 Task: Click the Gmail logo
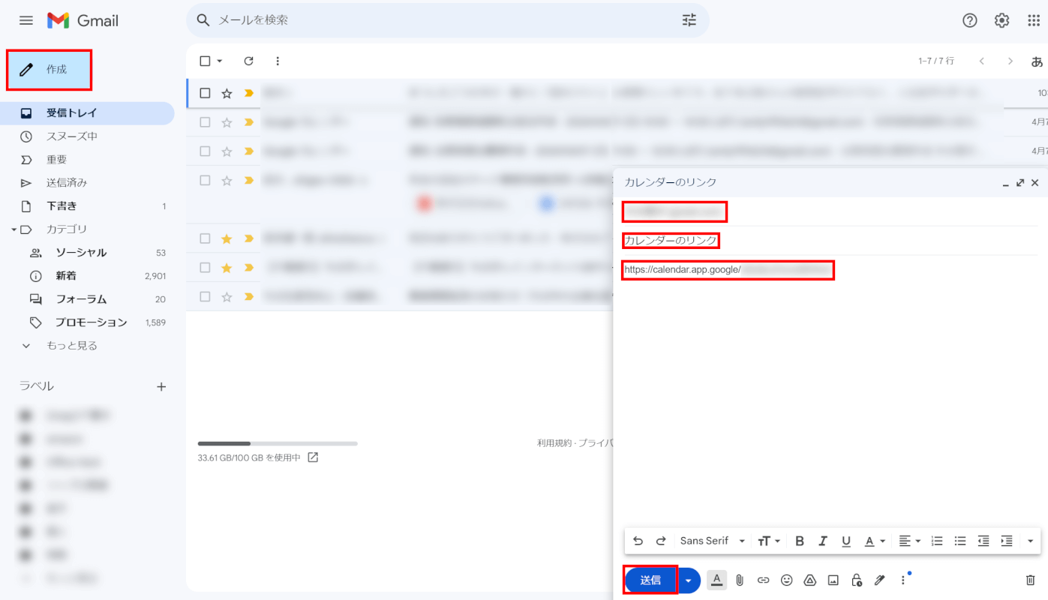pos(83,20)
